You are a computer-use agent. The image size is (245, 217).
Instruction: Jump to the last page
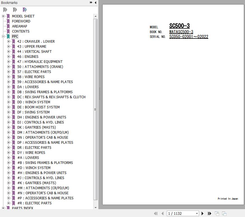(209, 213)
